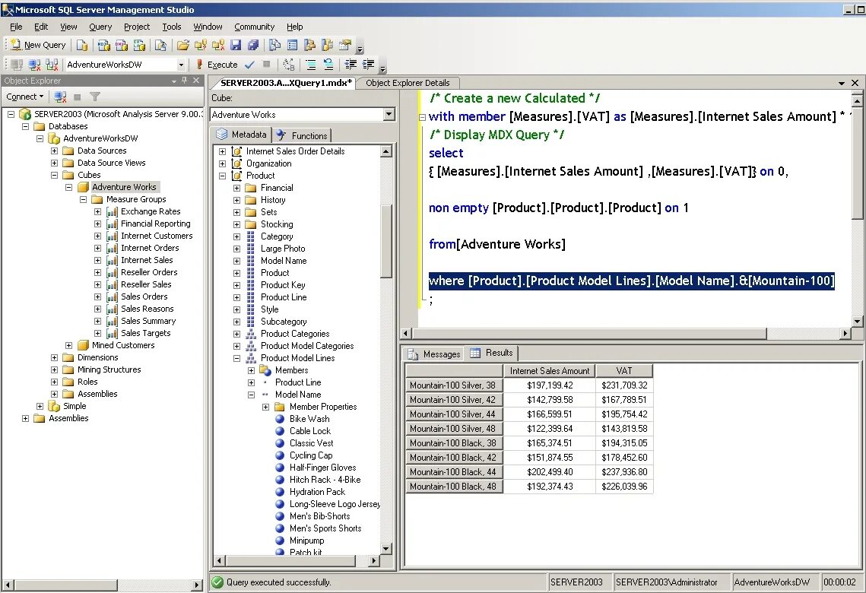
Task: Parse the query with the checkmark icon
Action: [x=249, y=65]
